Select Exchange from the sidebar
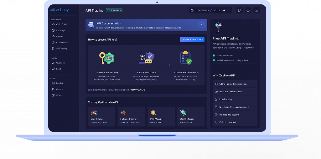Screen dimensions: 321x159 (x=60, y=30)
